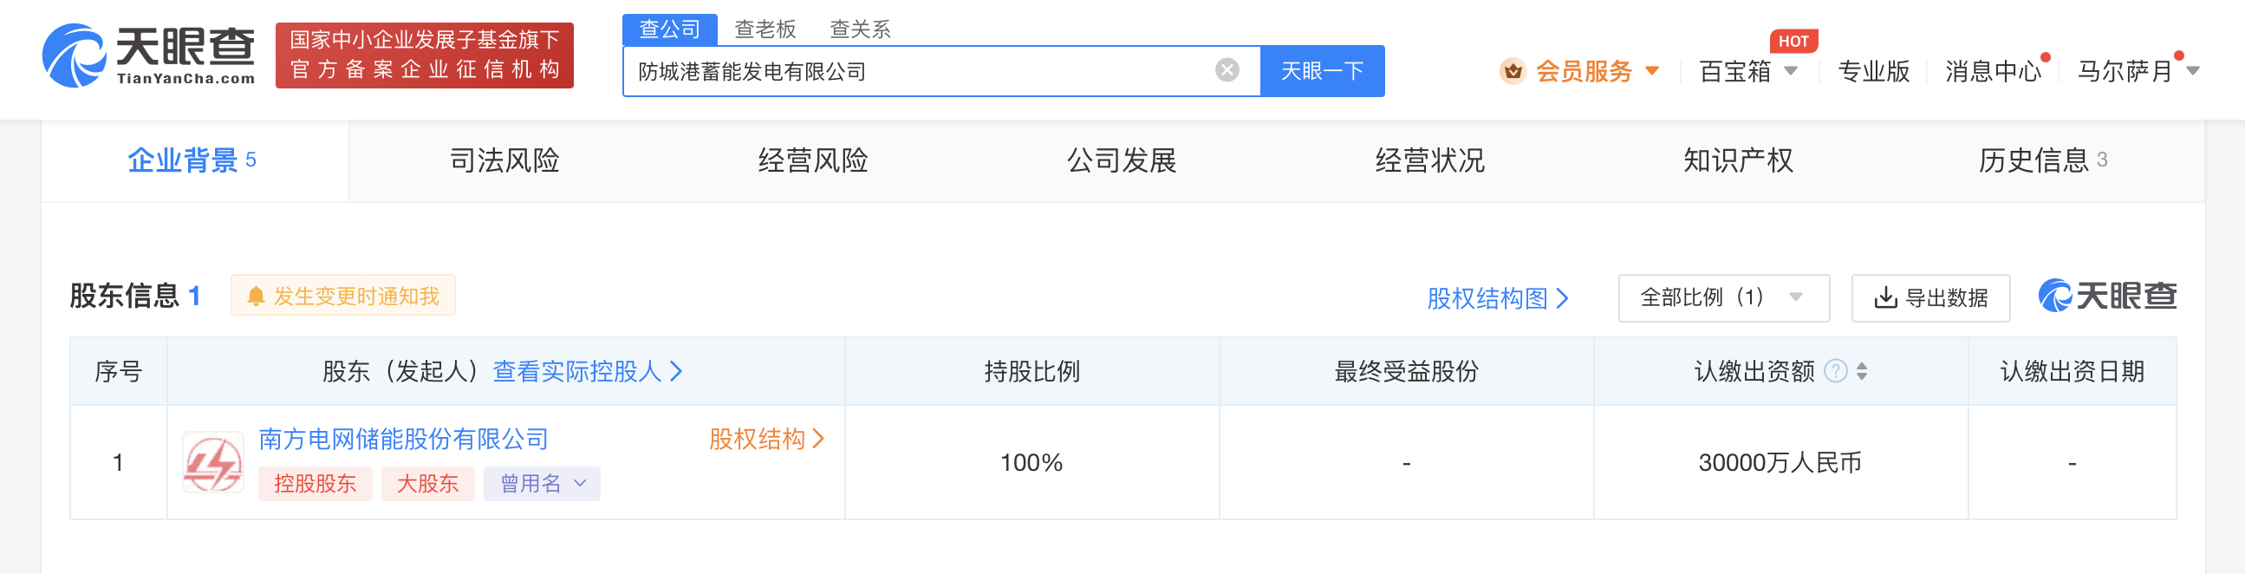Screen dimensions: 2245x574
Task: Click the 100% shareholding ratio cell
Action: pos(1031,463)
